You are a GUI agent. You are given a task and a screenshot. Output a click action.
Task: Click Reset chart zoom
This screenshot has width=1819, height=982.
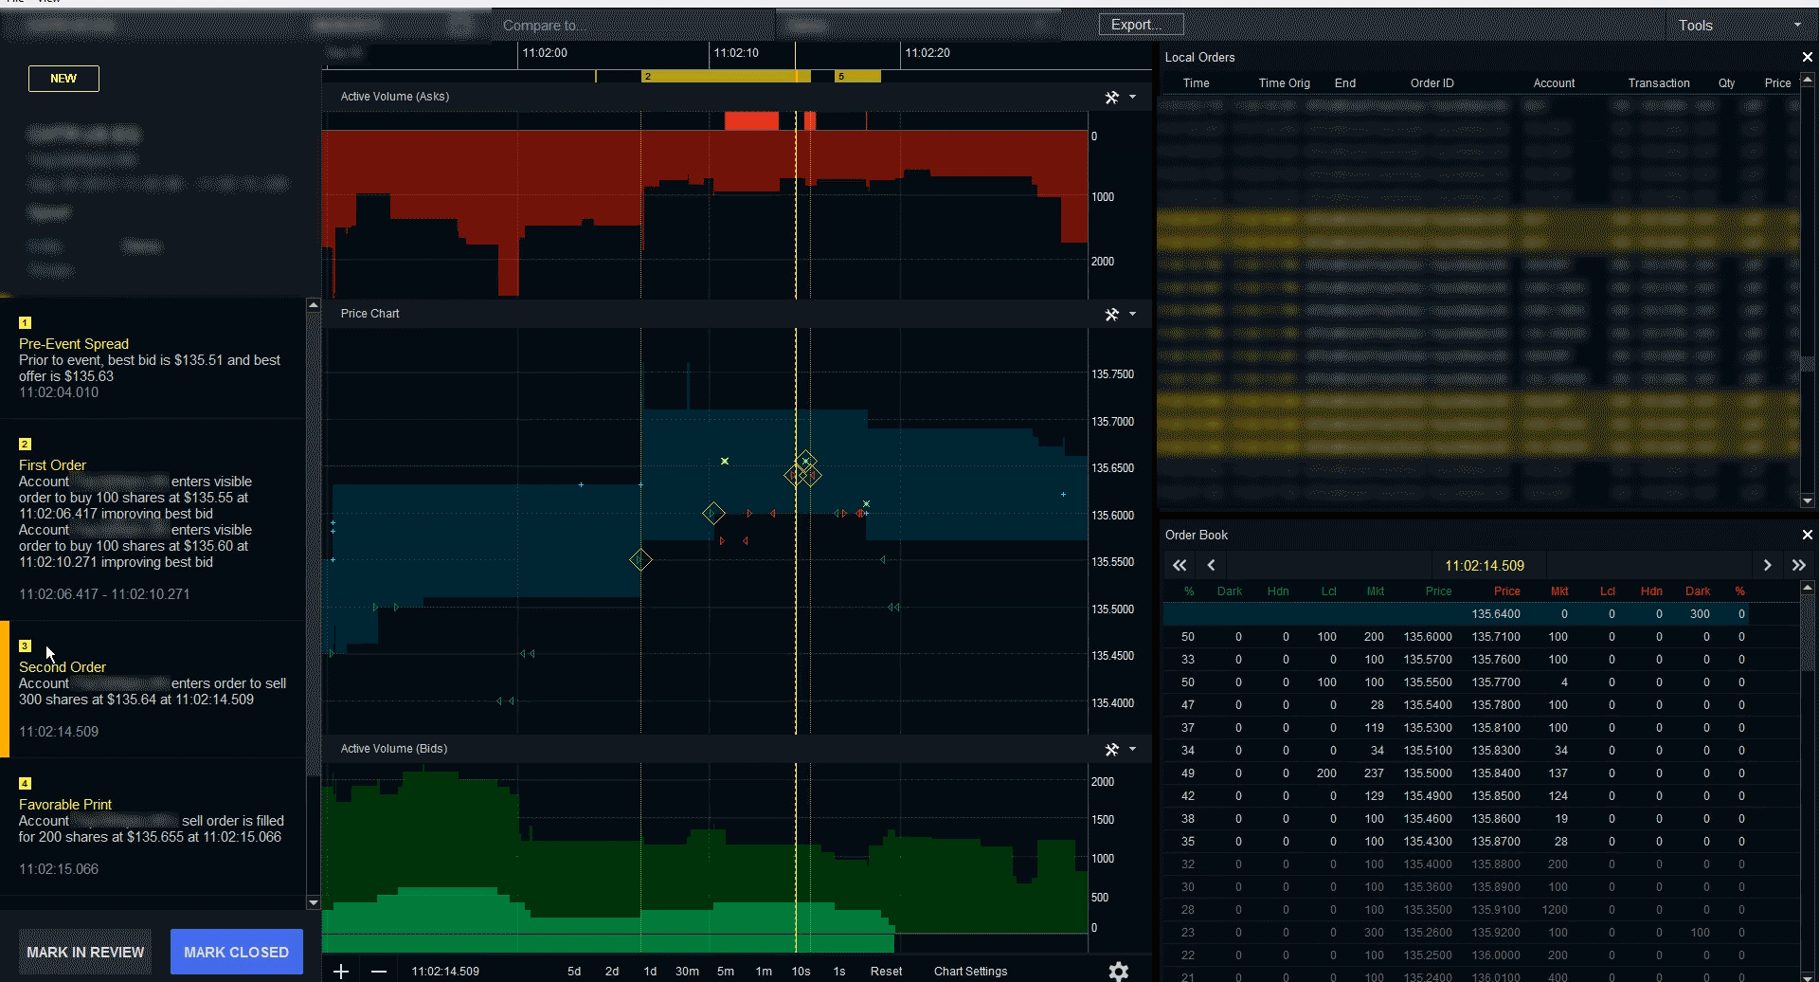[x=887, y=971]
